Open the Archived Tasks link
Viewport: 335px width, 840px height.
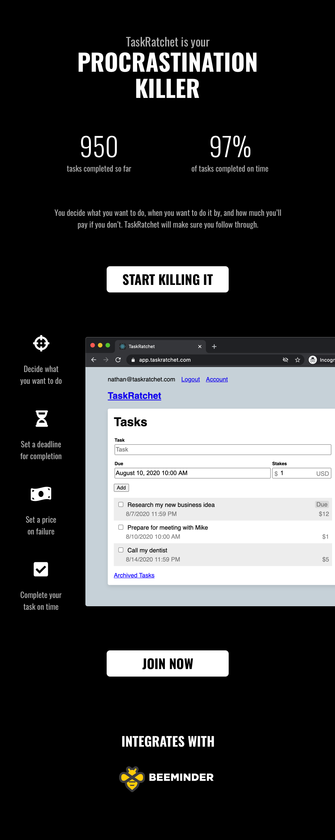(134, 575)
